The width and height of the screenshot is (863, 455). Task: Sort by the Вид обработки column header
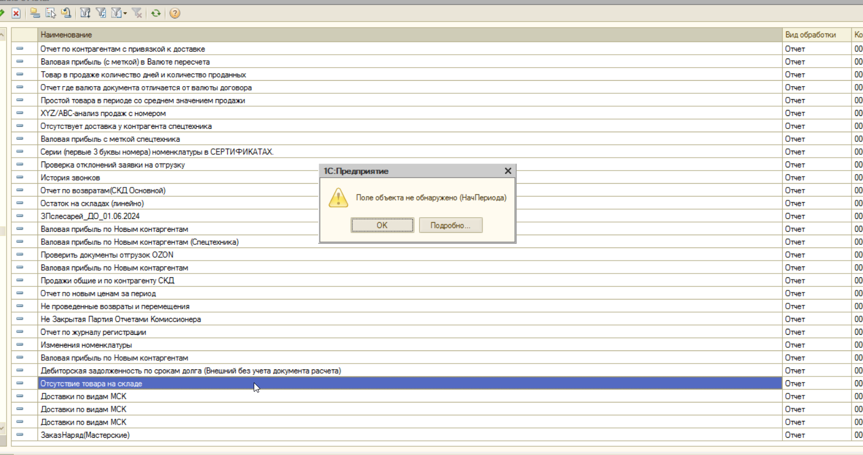click(x=816, y=35)
